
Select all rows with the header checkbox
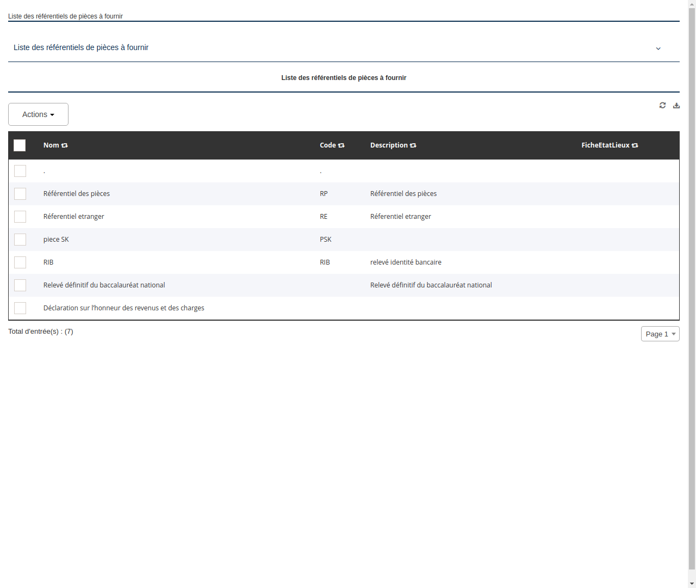[20, 145]
